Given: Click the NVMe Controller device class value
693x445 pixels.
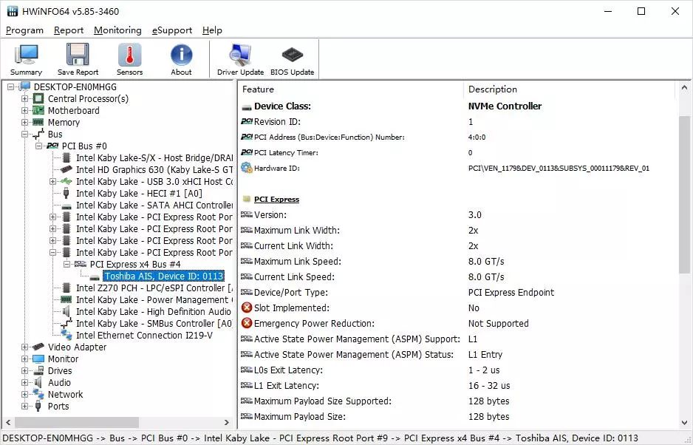Looking at the screenshot, I should 505,106.
